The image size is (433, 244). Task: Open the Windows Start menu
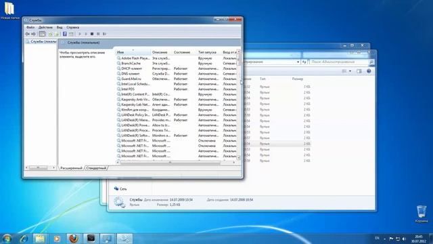(7, 239)
